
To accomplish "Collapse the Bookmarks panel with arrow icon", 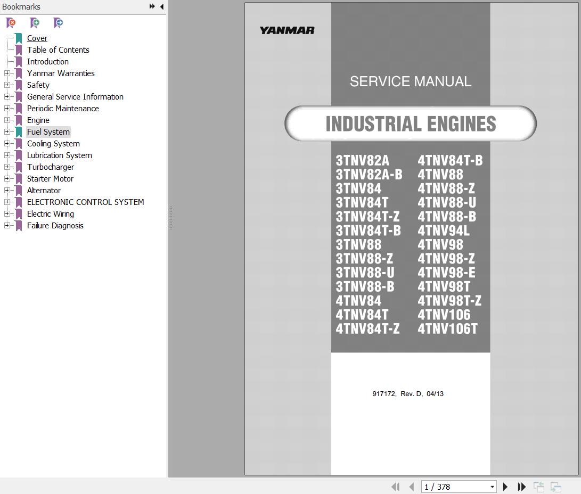I will point(162,6).
